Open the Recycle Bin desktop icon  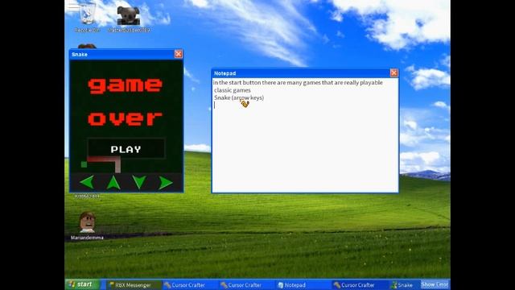[x=88, y=17]
